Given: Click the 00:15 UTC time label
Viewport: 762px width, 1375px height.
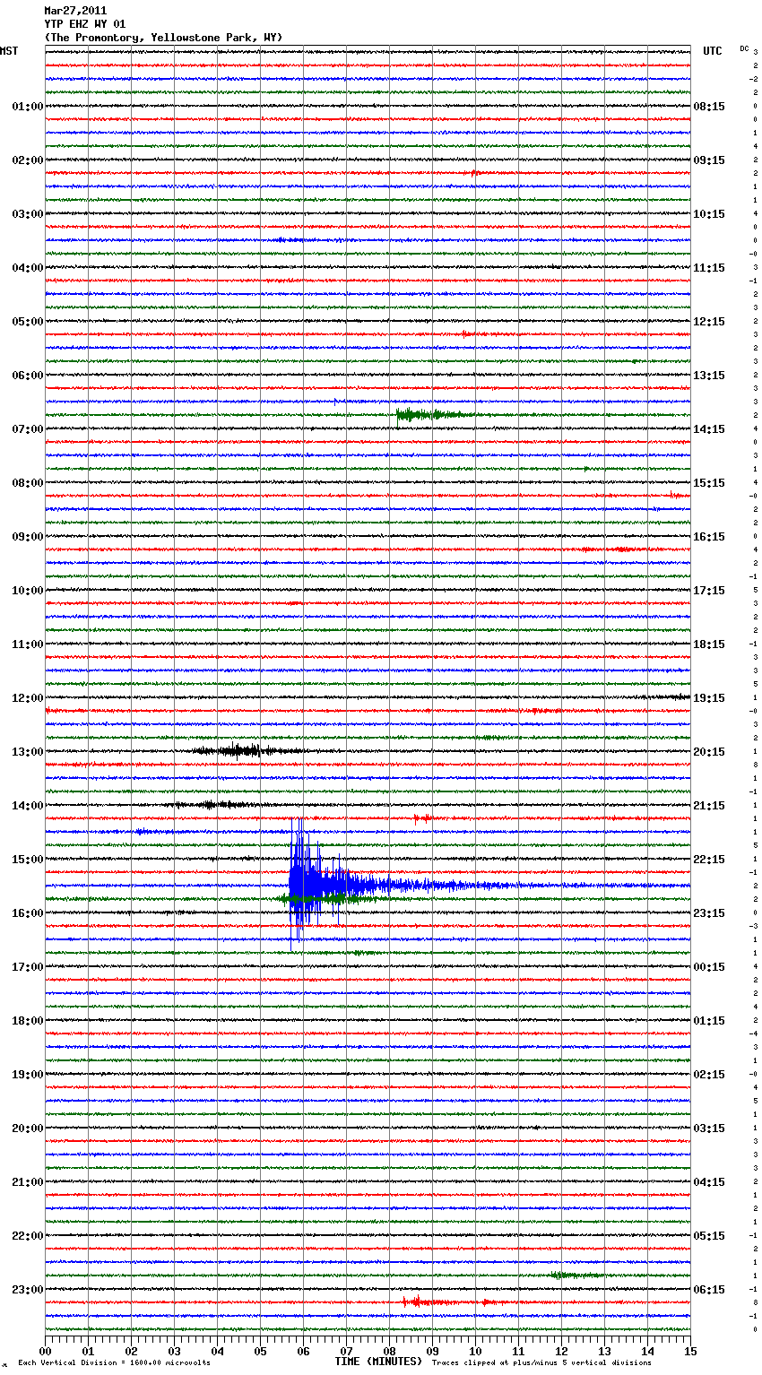Looking at the screenshot, I should 709,966.
